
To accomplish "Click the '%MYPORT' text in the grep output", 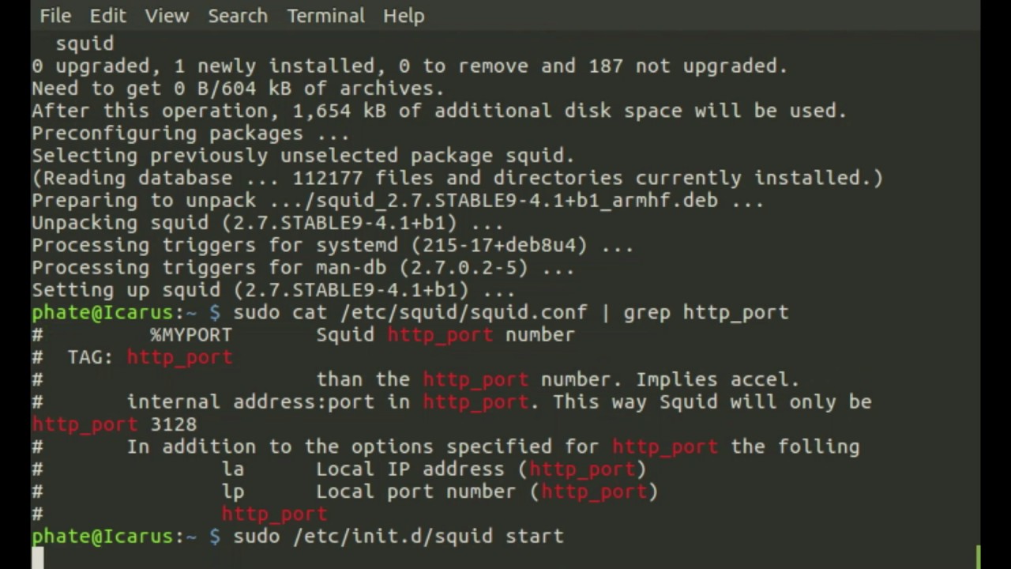I will point(191,335).
